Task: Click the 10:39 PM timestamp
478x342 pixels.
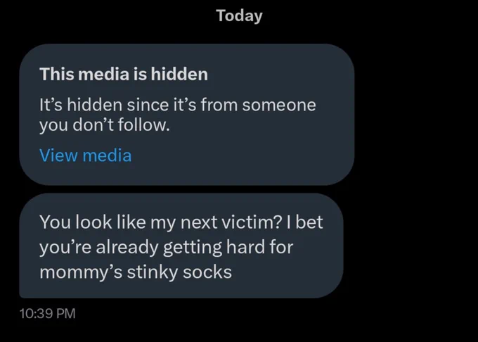Action: tap(47, 314)
